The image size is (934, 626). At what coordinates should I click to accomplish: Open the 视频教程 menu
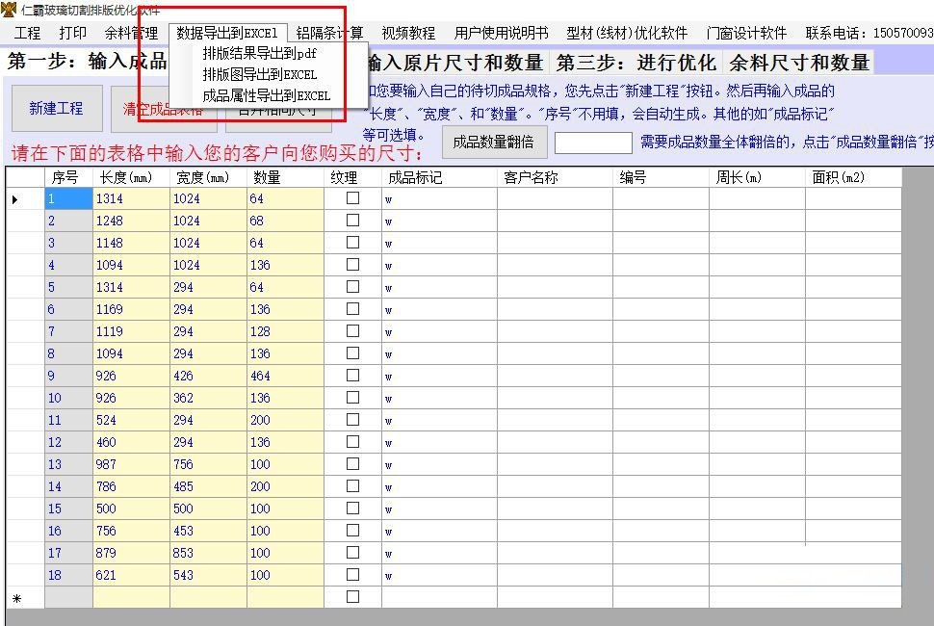408,33
